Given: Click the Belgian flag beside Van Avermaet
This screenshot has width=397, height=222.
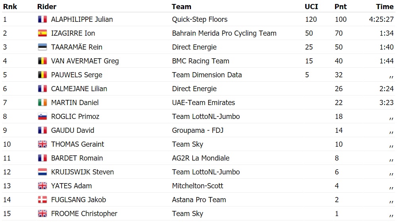Looking at the screenshot, I should [x=42, y=61].
